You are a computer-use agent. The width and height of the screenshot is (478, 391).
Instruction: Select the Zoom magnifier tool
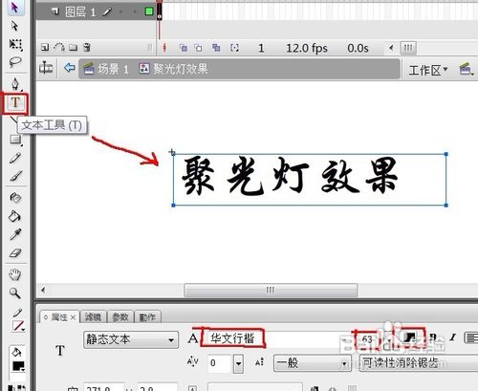point(15,293)
